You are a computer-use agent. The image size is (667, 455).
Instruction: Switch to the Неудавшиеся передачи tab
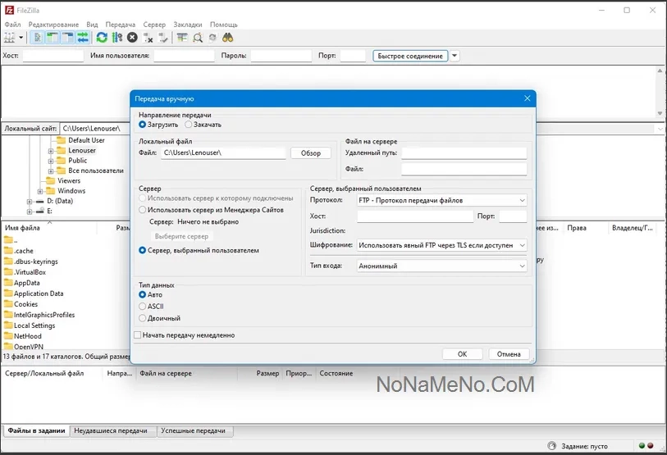coord(111,430)
